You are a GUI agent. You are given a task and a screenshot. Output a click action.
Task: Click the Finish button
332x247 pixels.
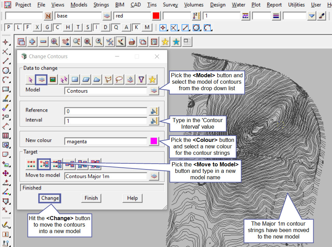point(91,198)
